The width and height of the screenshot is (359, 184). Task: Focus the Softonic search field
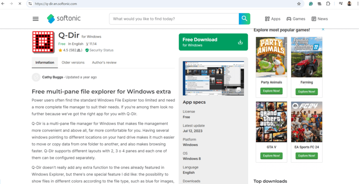click(x=174, y=19)
